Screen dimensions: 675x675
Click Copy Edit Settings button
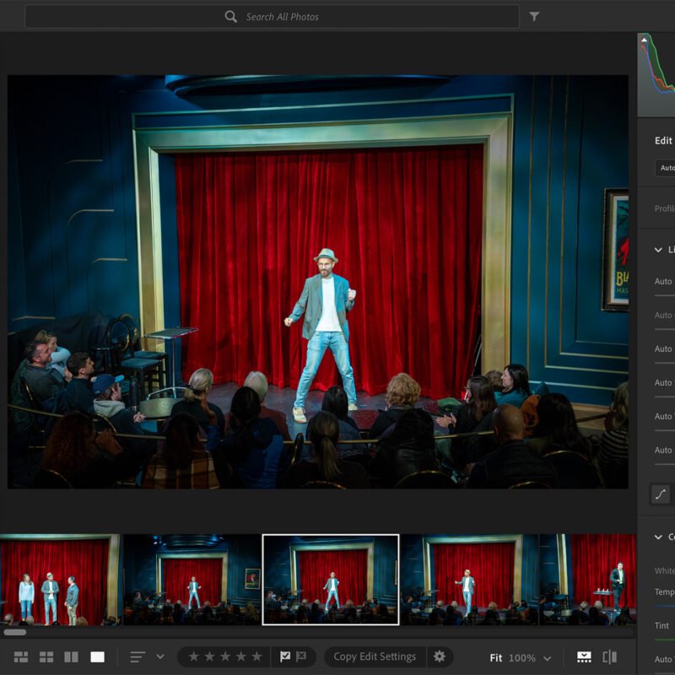[x=375, y=656]
